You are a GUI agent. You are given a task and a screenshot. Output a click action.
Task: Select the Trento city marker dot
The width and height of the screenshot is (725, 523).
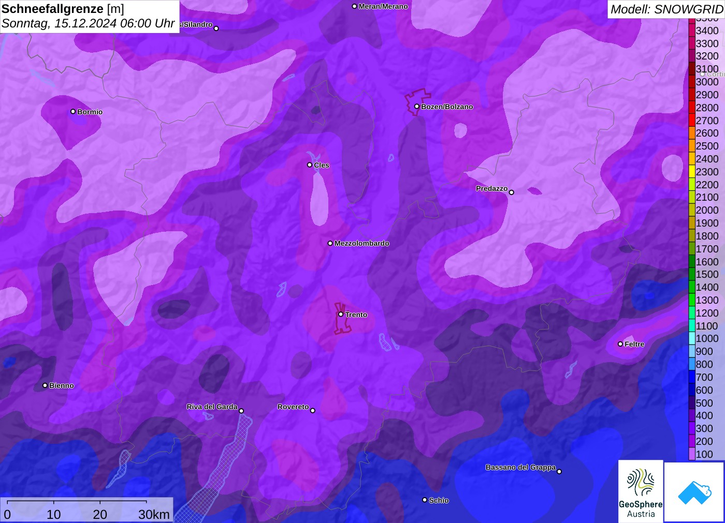(x=341, y=315)
